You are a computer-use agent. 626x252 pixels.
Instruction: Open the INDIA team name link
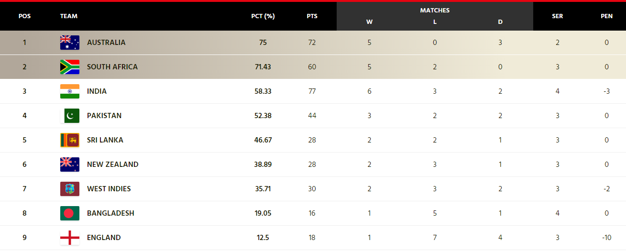click(x=97, y=91)
